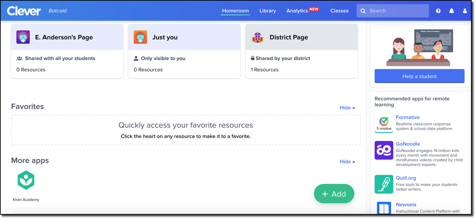Open the Newsela app icon
This screenshot has height=218, width=475.
pos(384,208)
